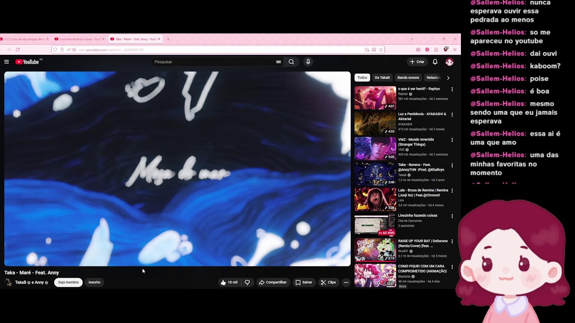Open options for 'VMZ - Mundo Invertido' video
Screen dimensions: 575x323
pyautogui.click(x=452, y=140)
